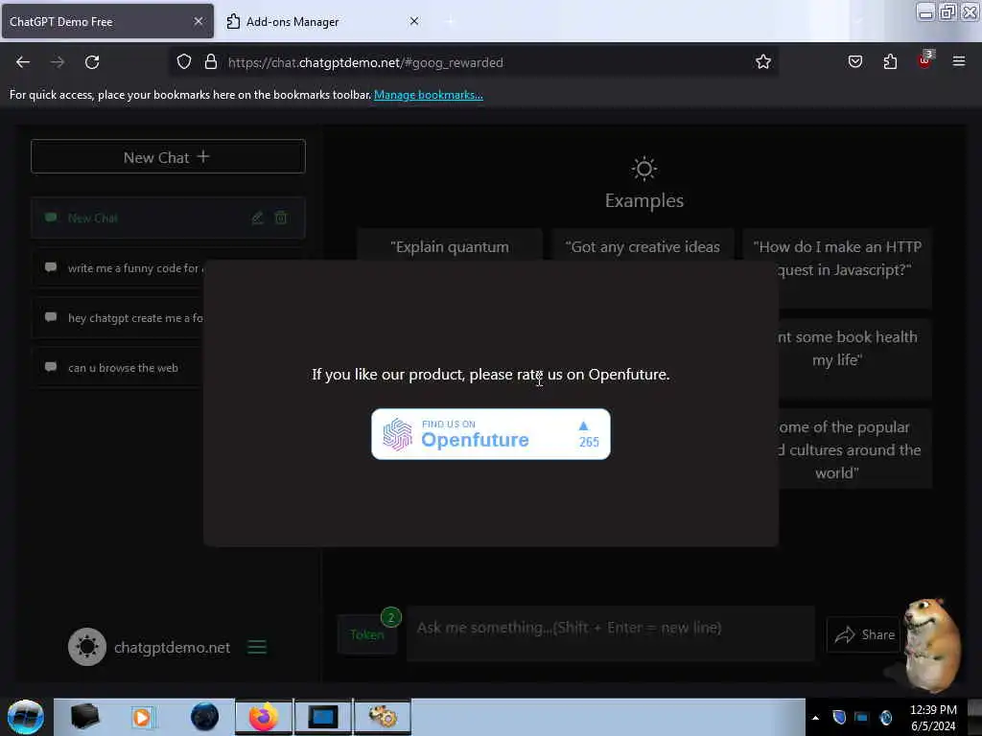Toggle light/dark theme sun button in sidebar
Image resolution: width=982 pixels, height=736 pixels.
click(x=87, y=647)
